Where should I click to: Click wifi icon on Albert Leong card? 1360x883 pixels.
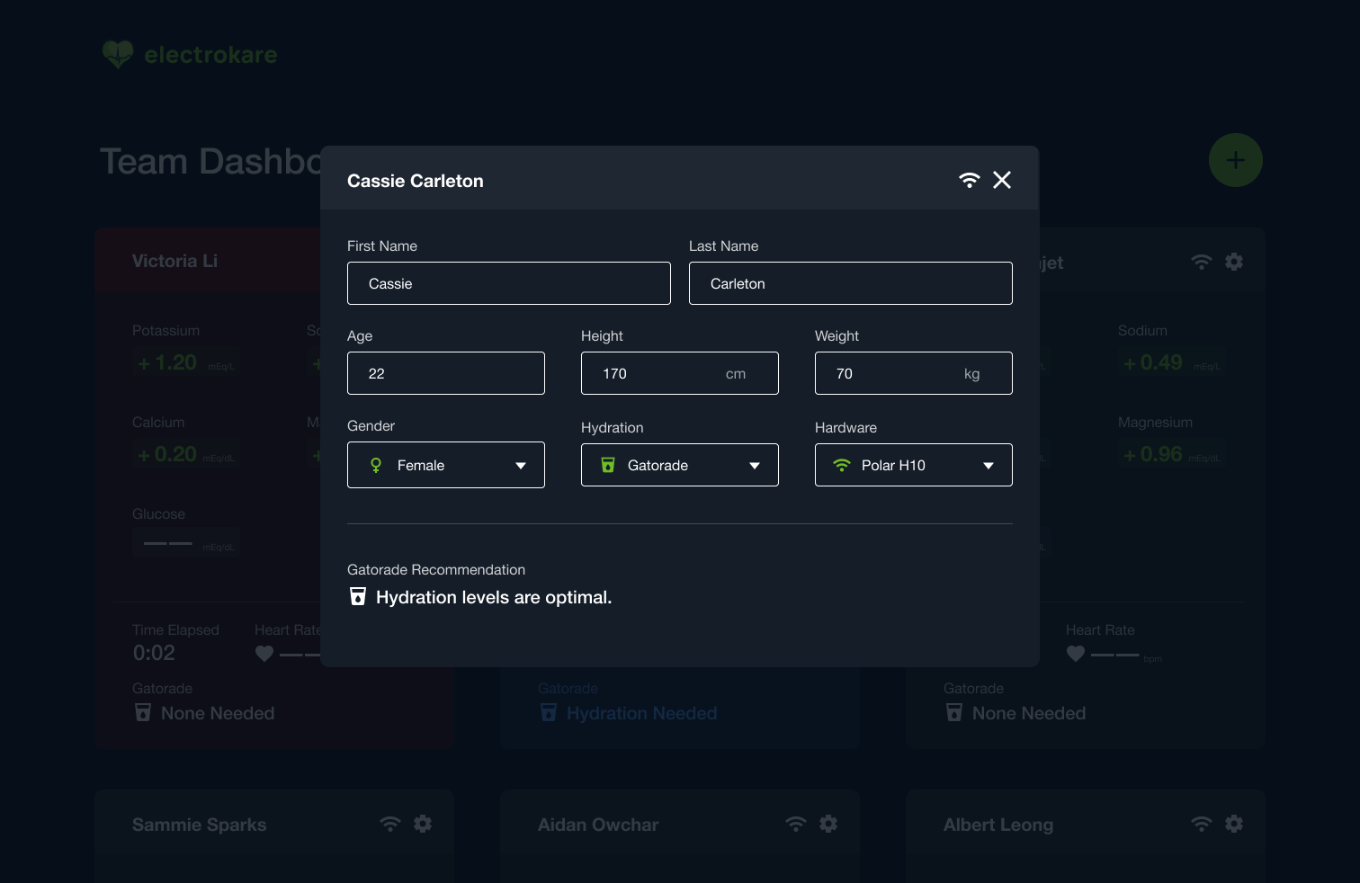[1202, 824]
